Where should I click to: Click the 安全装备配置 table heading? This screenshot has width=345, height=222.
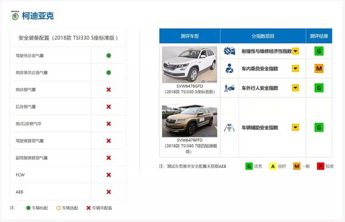(x=68, y=38)
